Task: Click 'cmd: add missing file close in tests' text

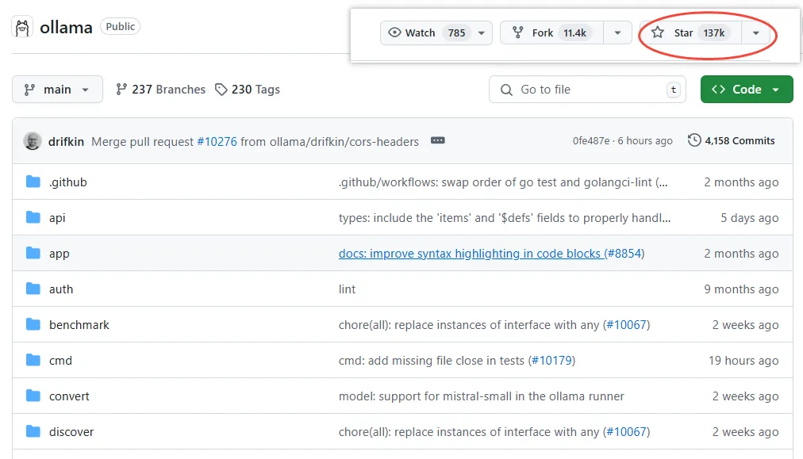Action: [x=432, y=361]
